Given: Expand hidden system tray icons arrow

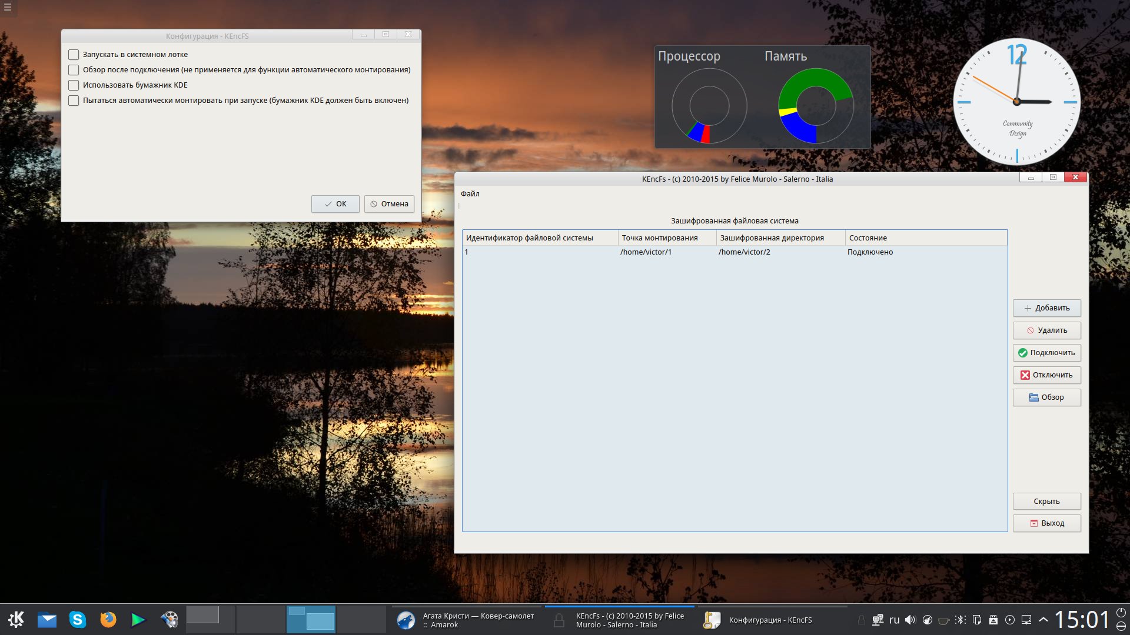Looking at the screenshot, I should coord(1043,620).
